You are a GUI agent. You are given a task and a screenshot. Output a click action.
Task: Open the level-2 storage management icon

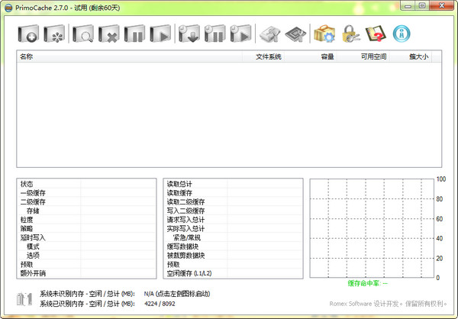pos(296,34)
